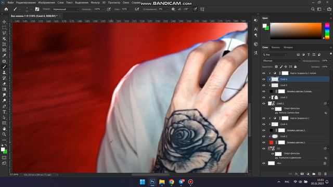Image resolution: width=333 pixels, height=187 pixels.
Task: Create new adjustment layer icon
Action: 308,174
